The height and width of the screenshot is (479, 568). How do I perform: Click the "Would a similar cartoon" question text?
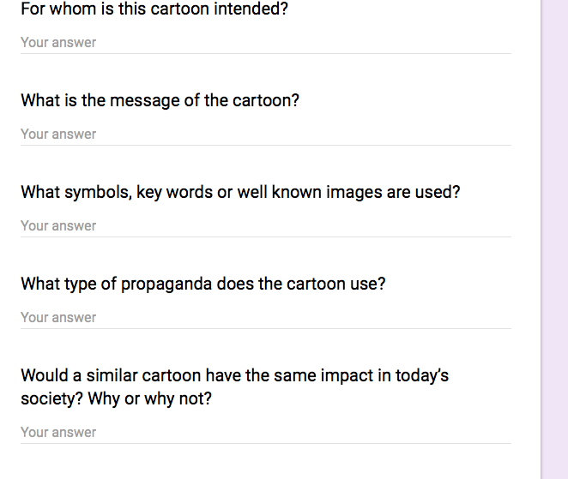234,375
